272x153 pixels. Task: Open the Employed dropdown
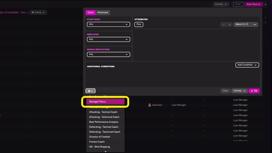108,39
